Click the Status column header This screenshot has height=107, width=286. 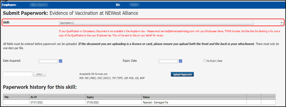[194, 97]
